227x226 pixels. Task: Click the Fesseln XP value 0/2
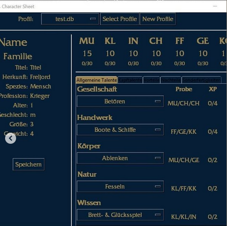[x=213, y=188]
